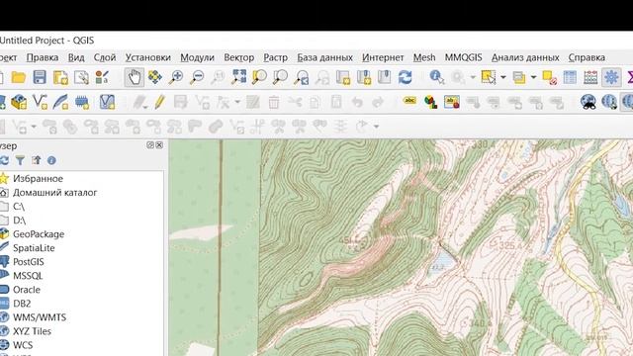
Task: Open the База данных menu
Action: 325,57
